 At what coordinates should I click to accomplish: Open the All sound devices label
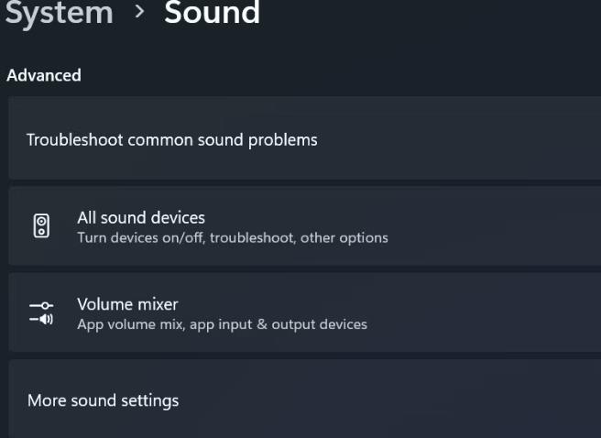pyautogui.click(x=141, y=218)
